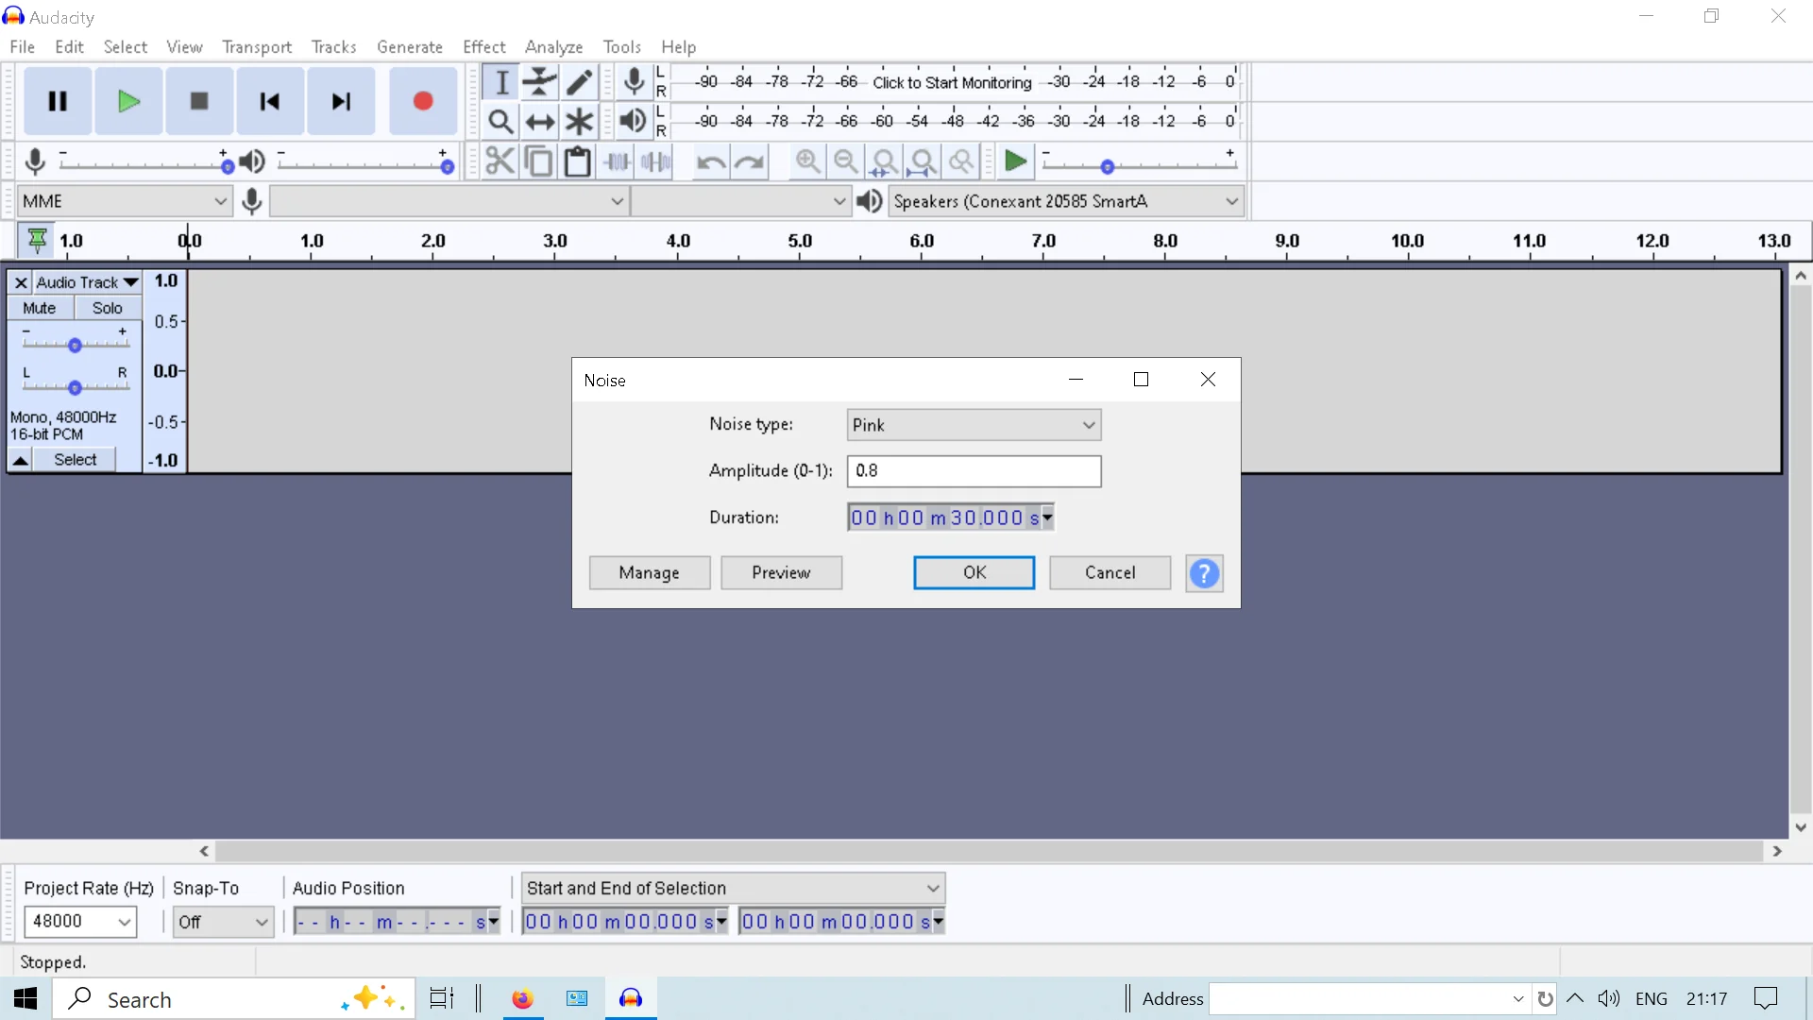Mute the Audio Track
Image resolution: width=1813 pixels, height=1020 pixels.
pos(40,308)
